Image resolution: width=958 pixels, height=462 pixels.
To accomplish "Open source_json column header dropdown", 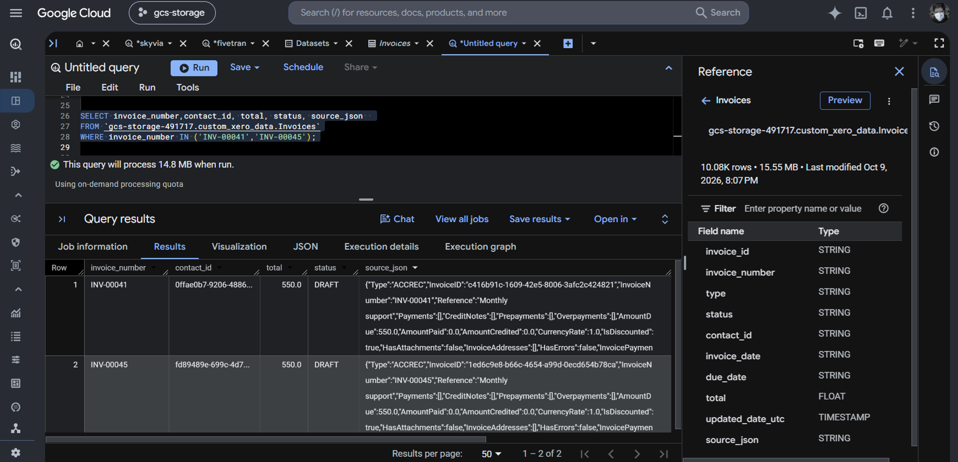I will pyautogui.click(x=415, y=268).
